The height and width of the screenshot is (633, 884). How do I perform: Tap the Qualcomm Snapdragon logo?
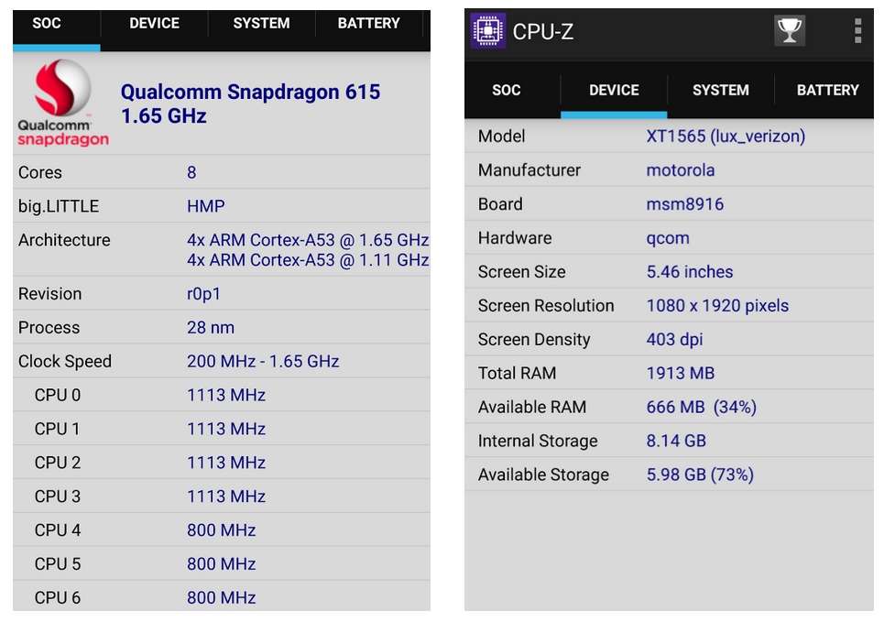click(x=62, y=104)
